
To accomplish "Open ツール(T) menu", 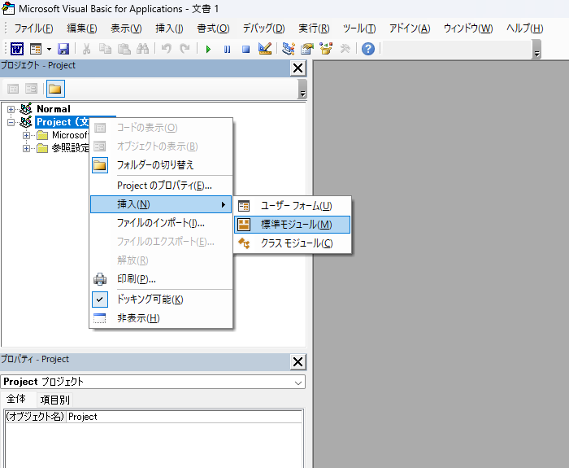I will point(359,28).
